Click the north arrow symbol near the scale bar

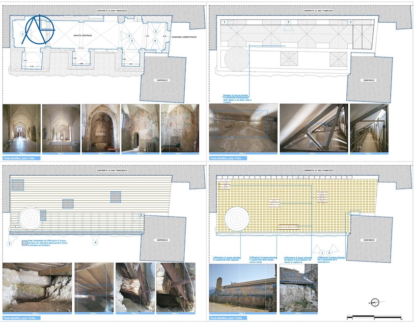(375, 302)
